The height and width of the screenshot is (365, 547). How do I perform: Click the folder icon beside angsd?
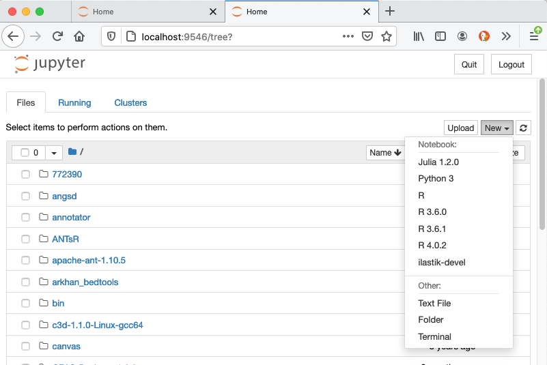(43, 196)
